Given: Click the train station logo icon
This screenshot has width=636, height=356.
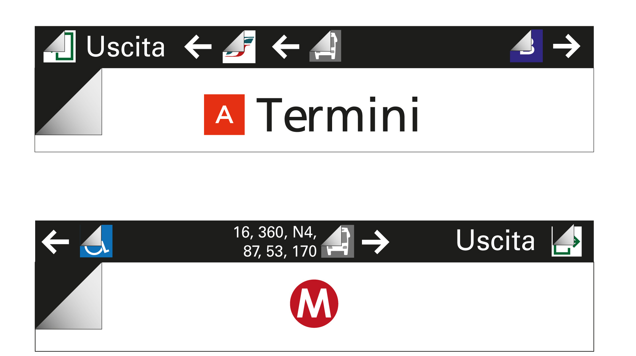Looking at the screenshot, I should pyautogui.click(x=239, y=46).
